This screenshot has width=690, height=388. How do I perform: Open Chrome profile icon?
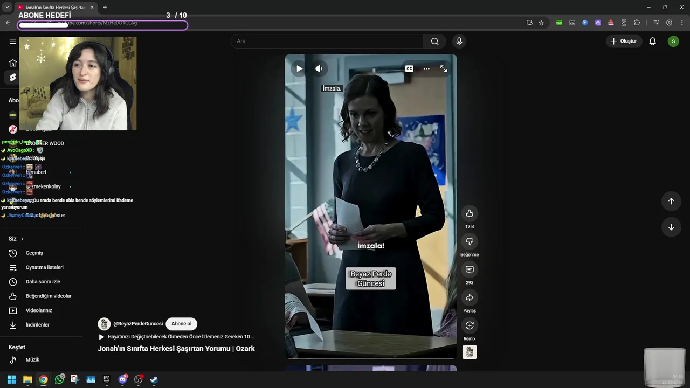point(669,23)
